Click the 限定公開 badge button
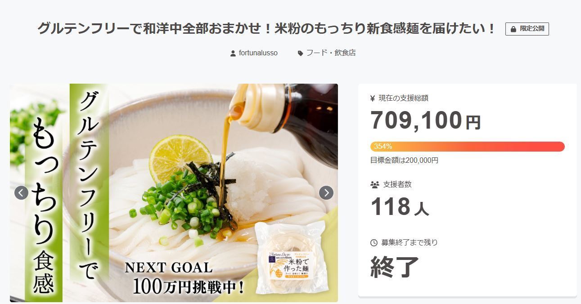The height and width of the screenshot is (304, 581). coord(527,29)
